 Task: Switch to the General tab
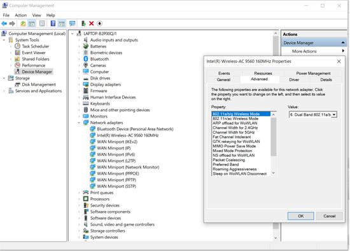click(x=223, y=79)
